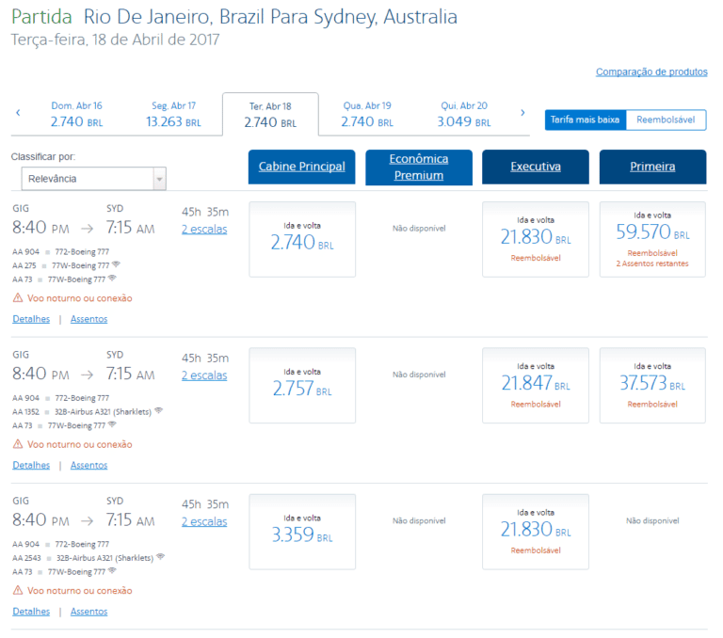
Task: Click warning icon on first flight result
Action: tap(18, 298)
